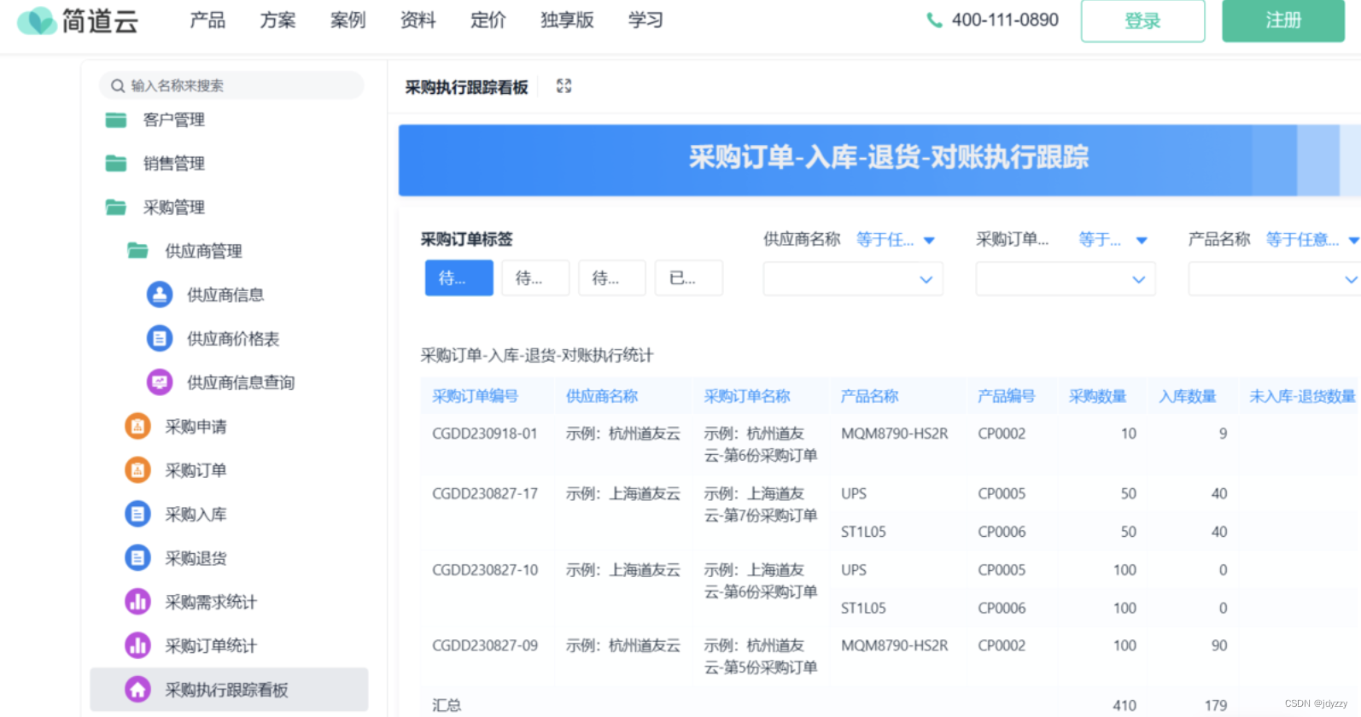Viewport: 1361px width, 717px height.
Task: Open the 定价 top navigation item
Action: pyautogui.click(x=488, y=20)
